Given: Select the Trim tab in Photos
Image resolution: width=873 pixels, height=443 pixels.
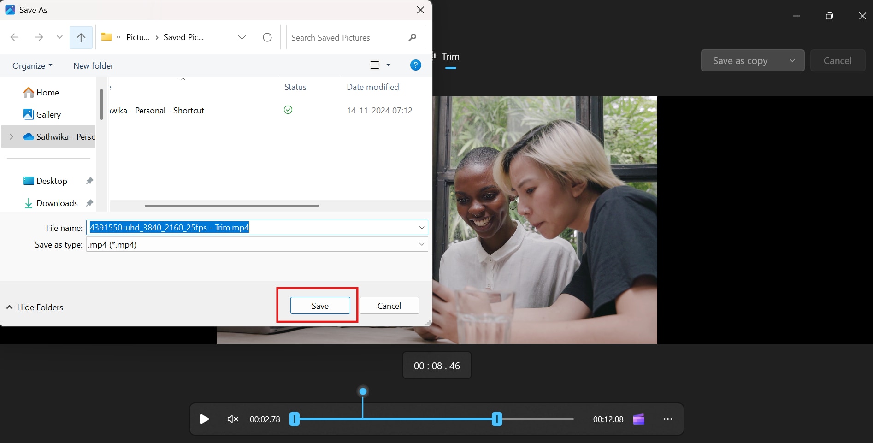Looking at the screenshot, I should coord(450,57).
